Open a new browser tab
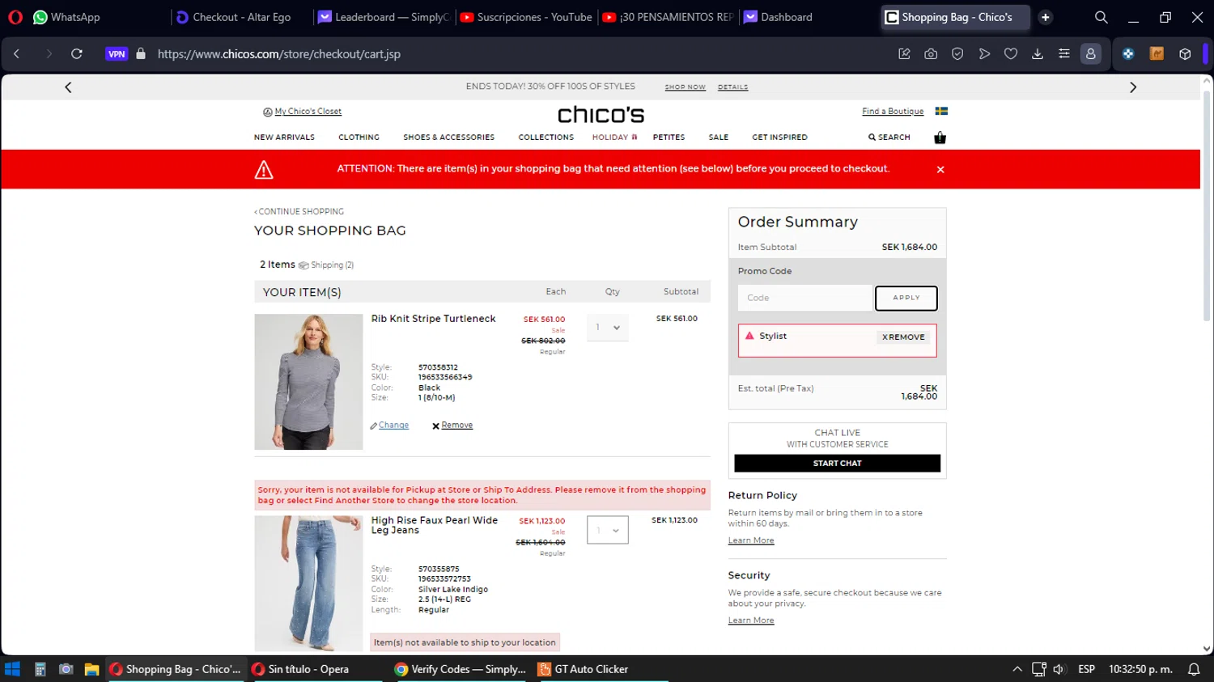This screenshot has height=682, width=1214. (x=1046, y=17)
